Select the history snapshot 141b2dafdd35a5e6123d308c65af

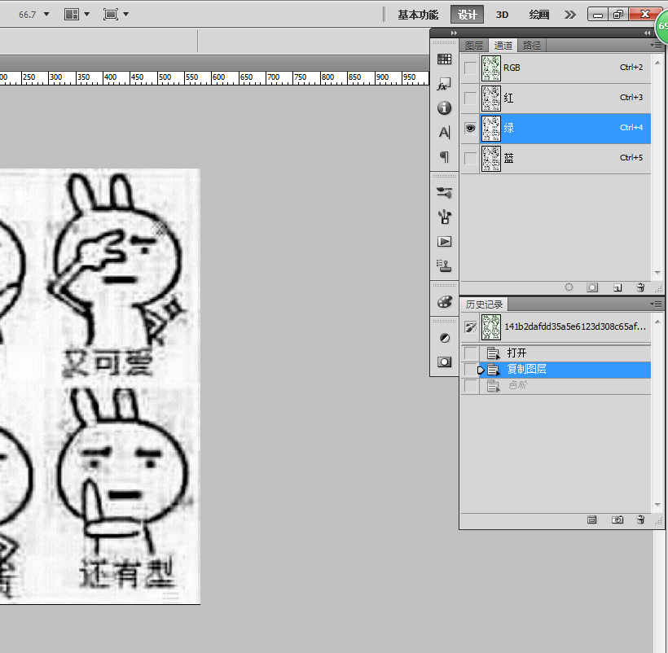point(565,327)
